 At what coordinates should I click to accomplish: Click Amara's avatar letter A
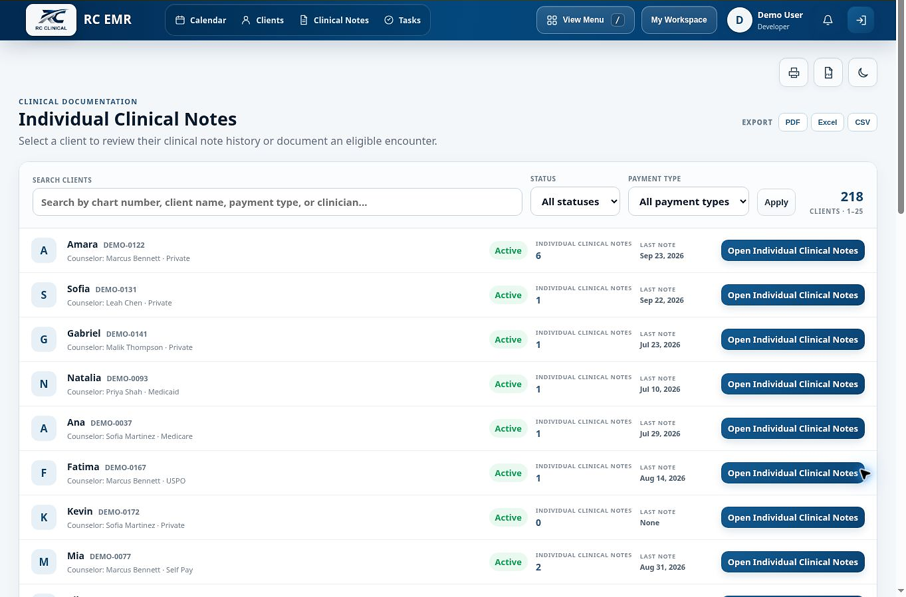coord(44,250)
